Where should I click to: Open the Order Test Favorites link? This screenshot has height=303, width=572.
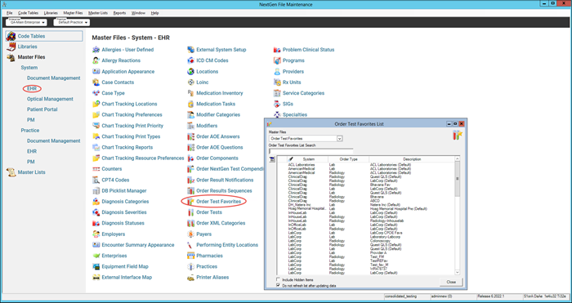[x=218, y=201]
